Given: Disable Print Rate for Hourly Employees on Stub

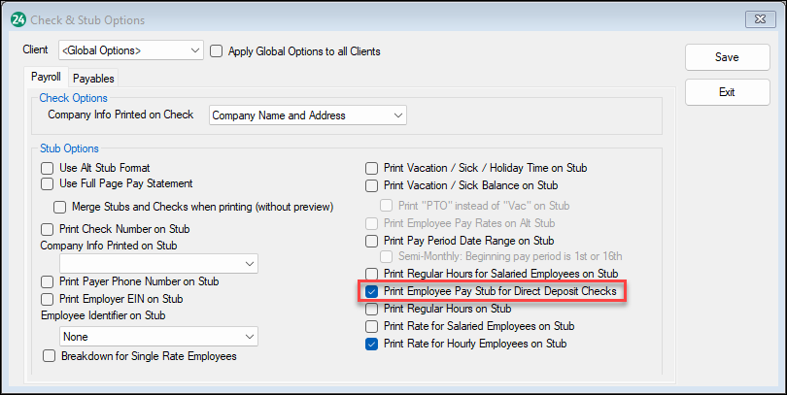Looking at the screenshot, I should point(371,344).
